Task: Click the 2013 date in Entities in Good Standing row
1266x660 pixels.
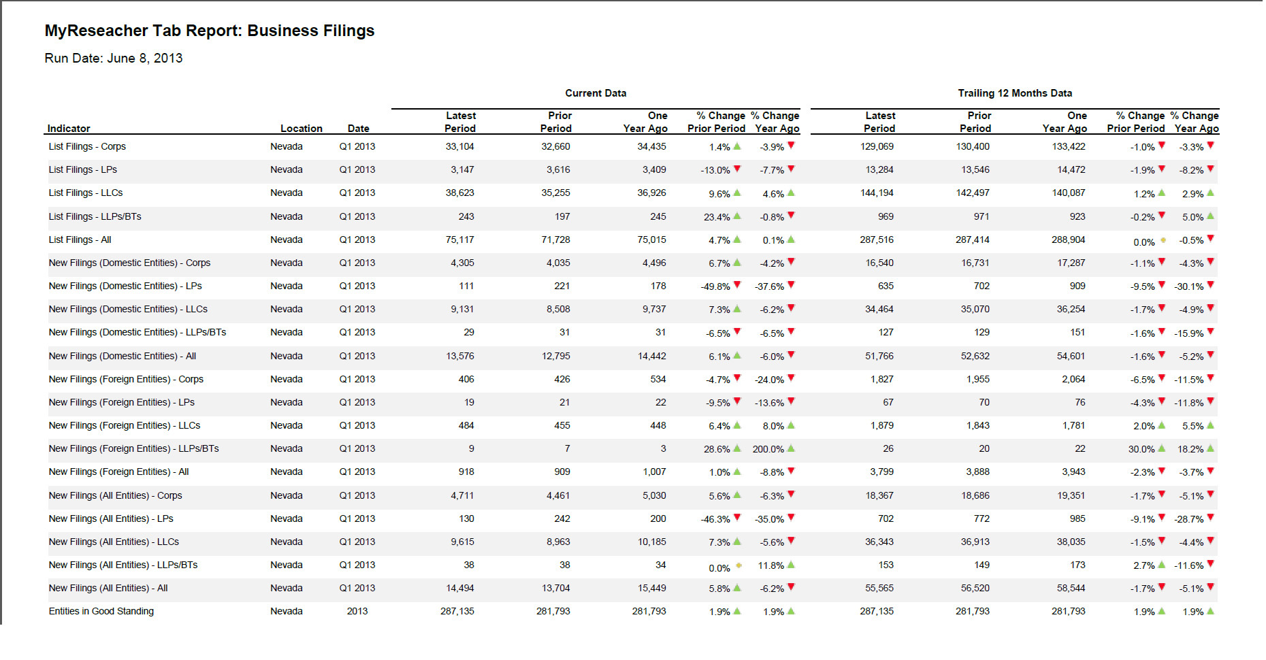Action: (x=357, y=611)
